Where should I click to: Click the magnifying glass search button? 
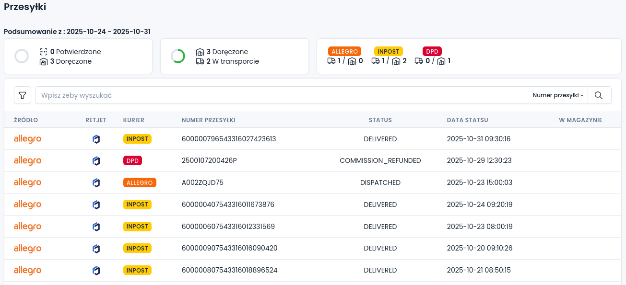click(599, 95)
